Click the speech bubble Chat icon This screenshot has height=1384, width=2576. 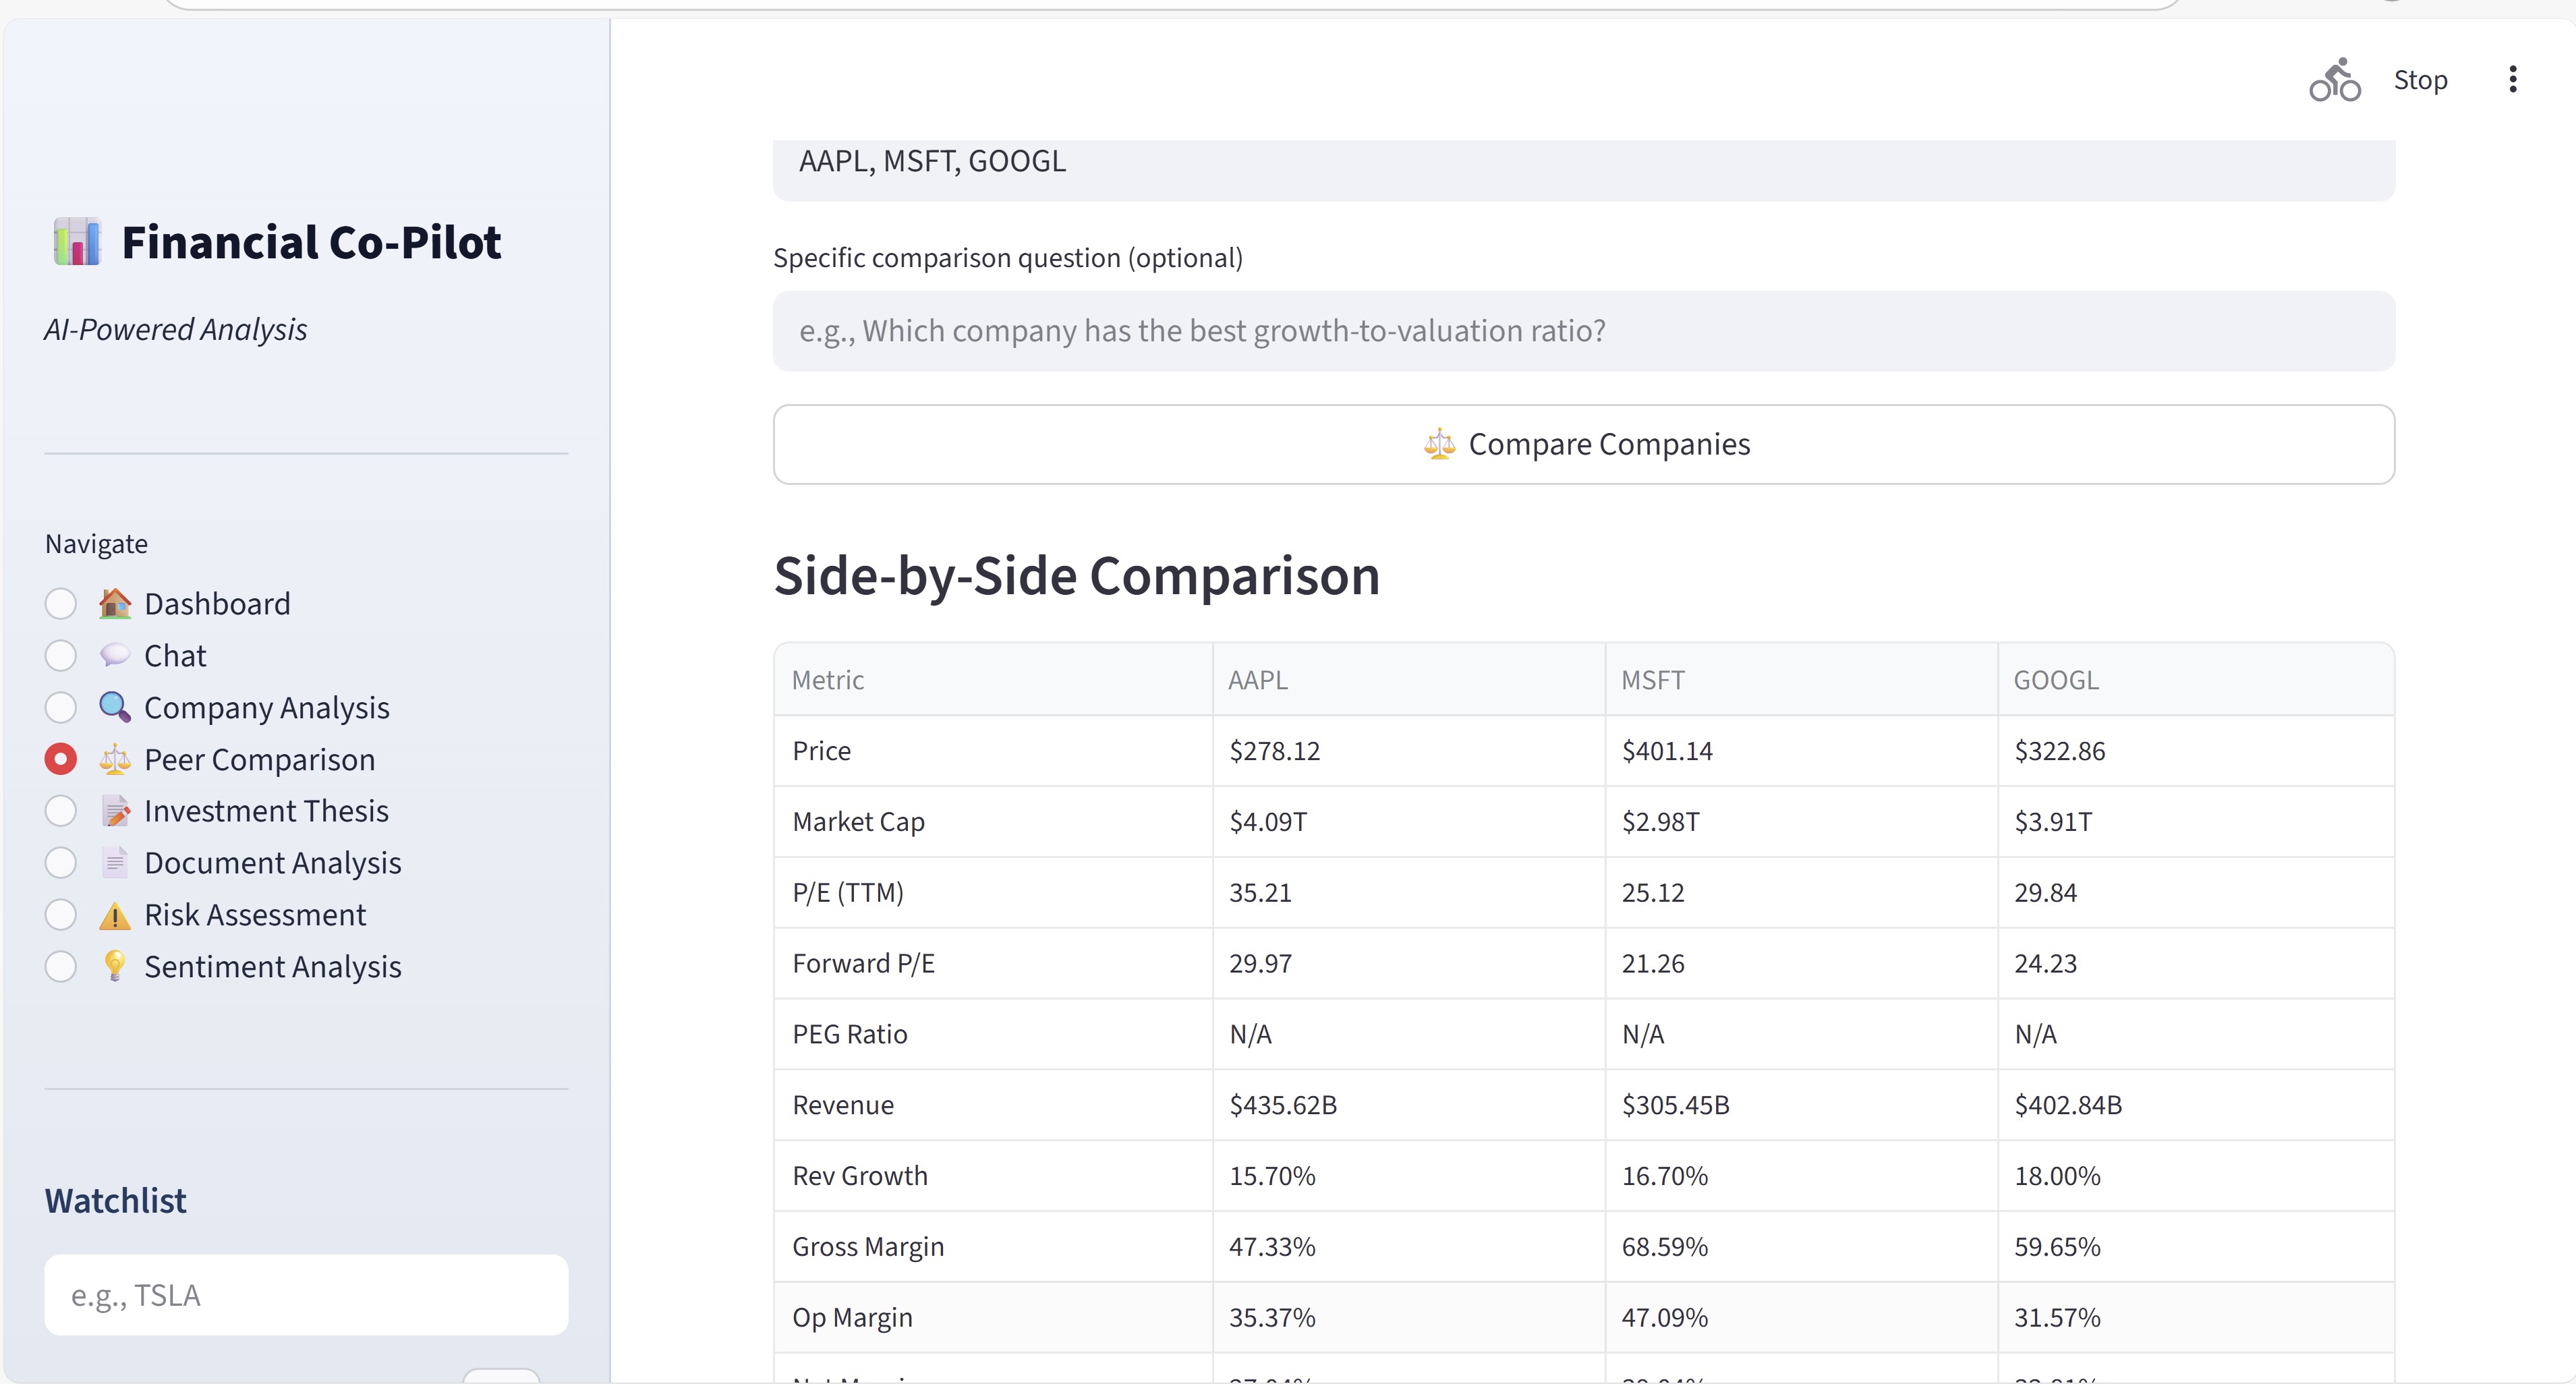click(x=115, y=656)
